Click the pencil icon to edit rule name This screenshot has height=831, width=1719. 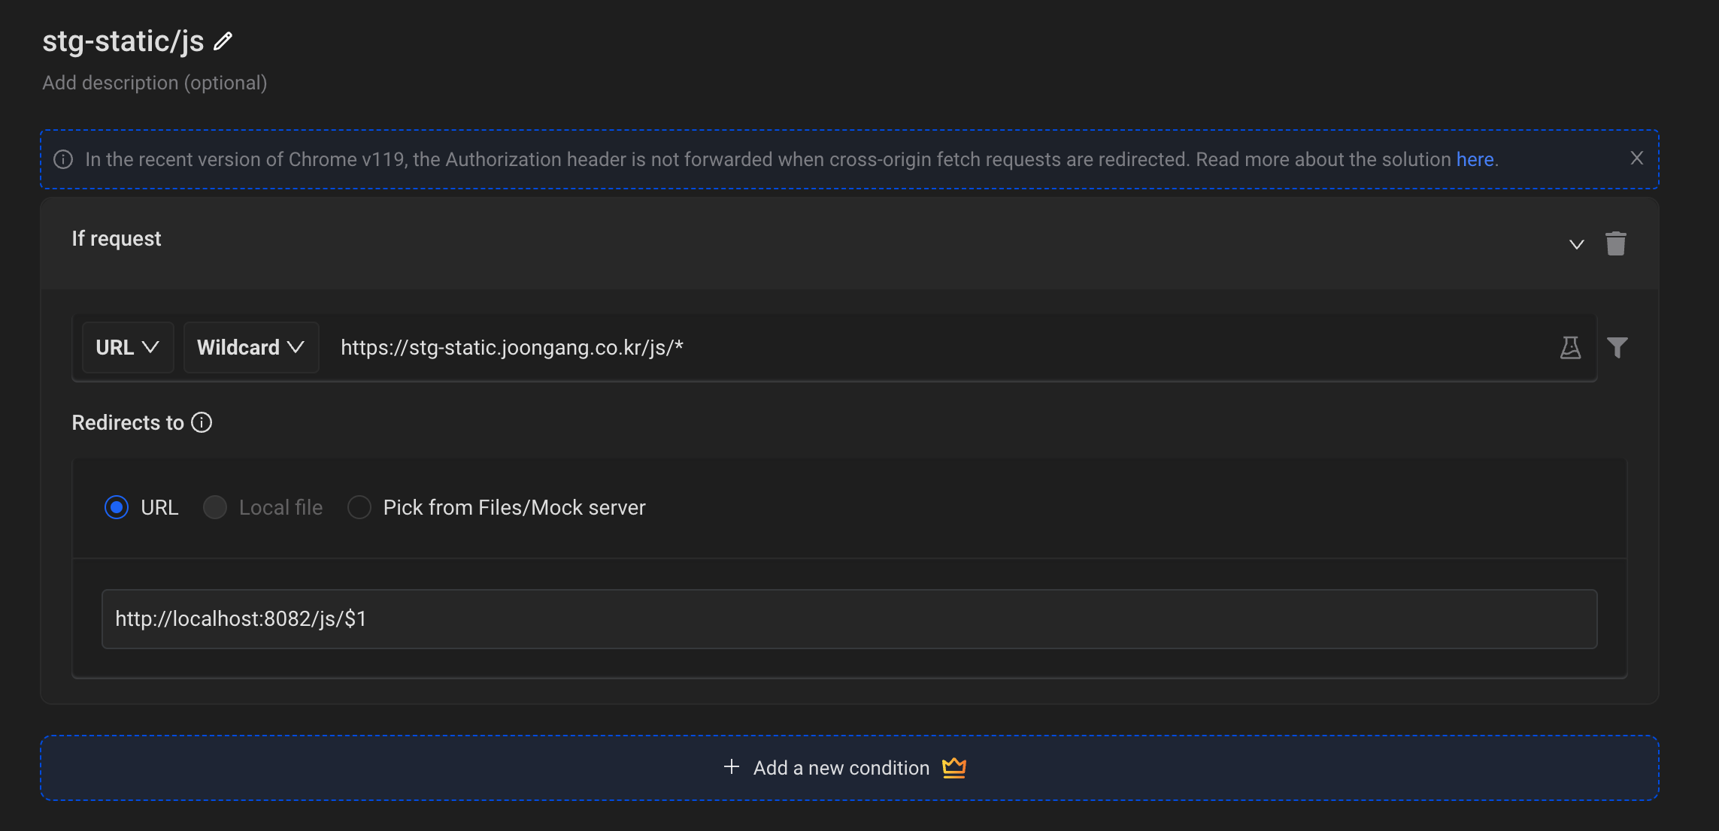pos(223,41)
